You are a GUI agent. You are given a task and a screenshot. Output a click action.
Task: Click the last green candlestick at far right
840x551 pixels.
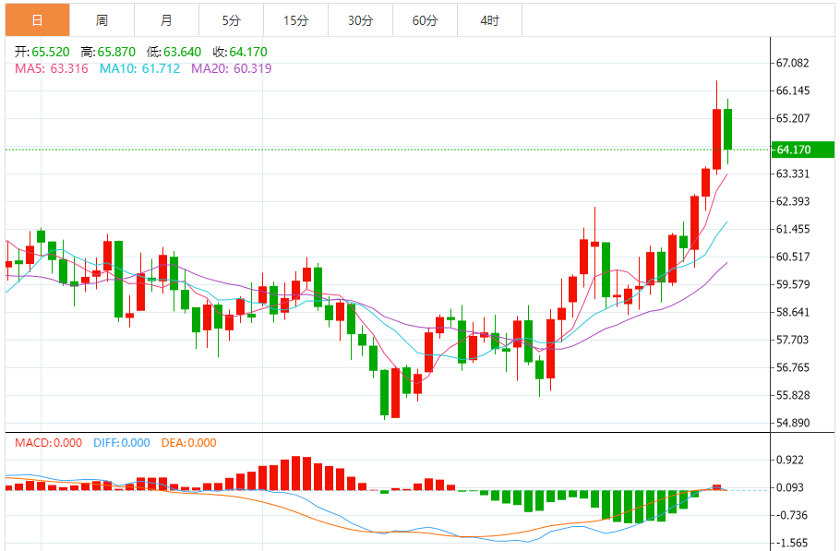(728, 129)
